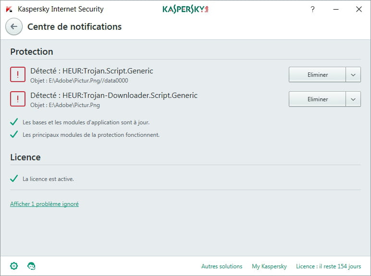Go to My Kaspersky link
Image resolution: width=371 pixels, height=276 pixels.
269,266
